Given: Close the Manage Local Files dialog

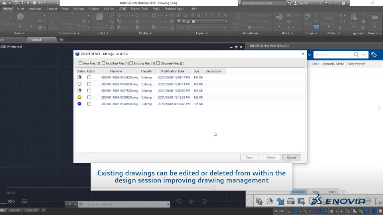Looking at the screenshot, I should point(303,54).
